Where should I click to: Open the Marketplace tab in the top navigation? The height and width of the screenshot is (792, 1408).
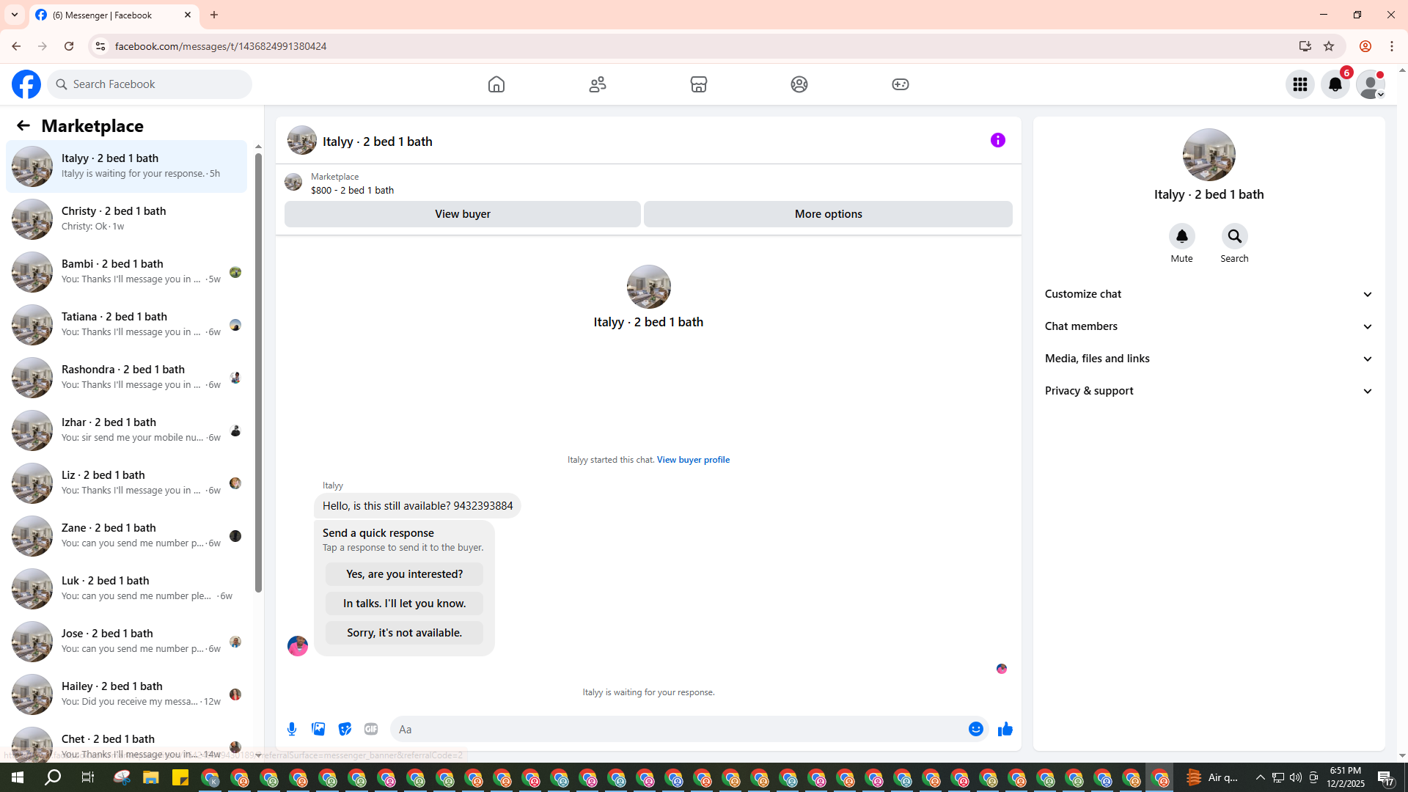coord(698,84)
